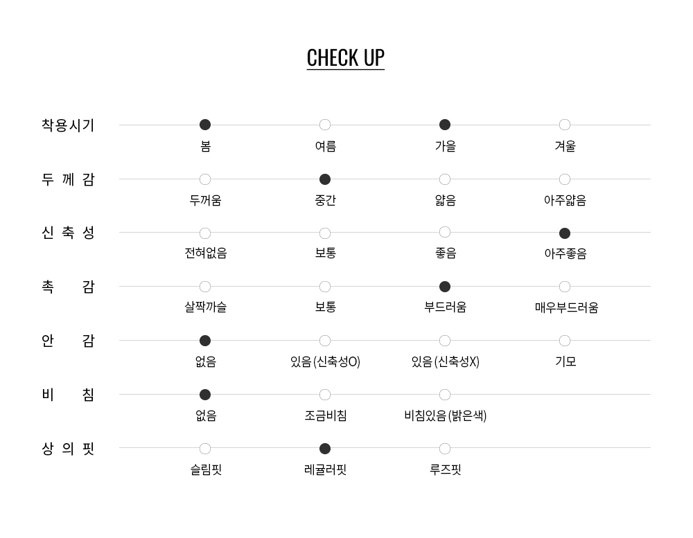Pick 슬림핏 top fit radio circle
693x538 pixels.
pos(205,449)
